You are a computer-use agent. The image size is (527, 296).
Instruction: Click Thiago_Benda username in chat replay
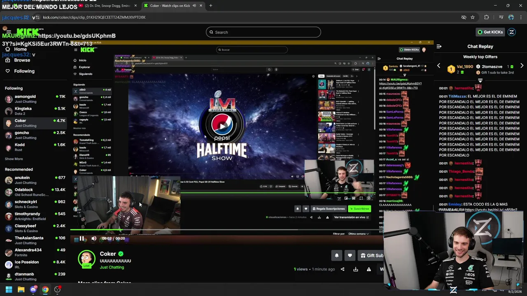(461, 171)
